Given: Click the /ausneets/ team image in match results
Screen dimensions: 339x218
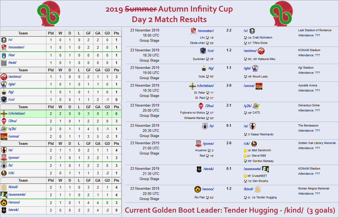Looking at the screenshot, I should pyautogui.click(x=266, y=169).
